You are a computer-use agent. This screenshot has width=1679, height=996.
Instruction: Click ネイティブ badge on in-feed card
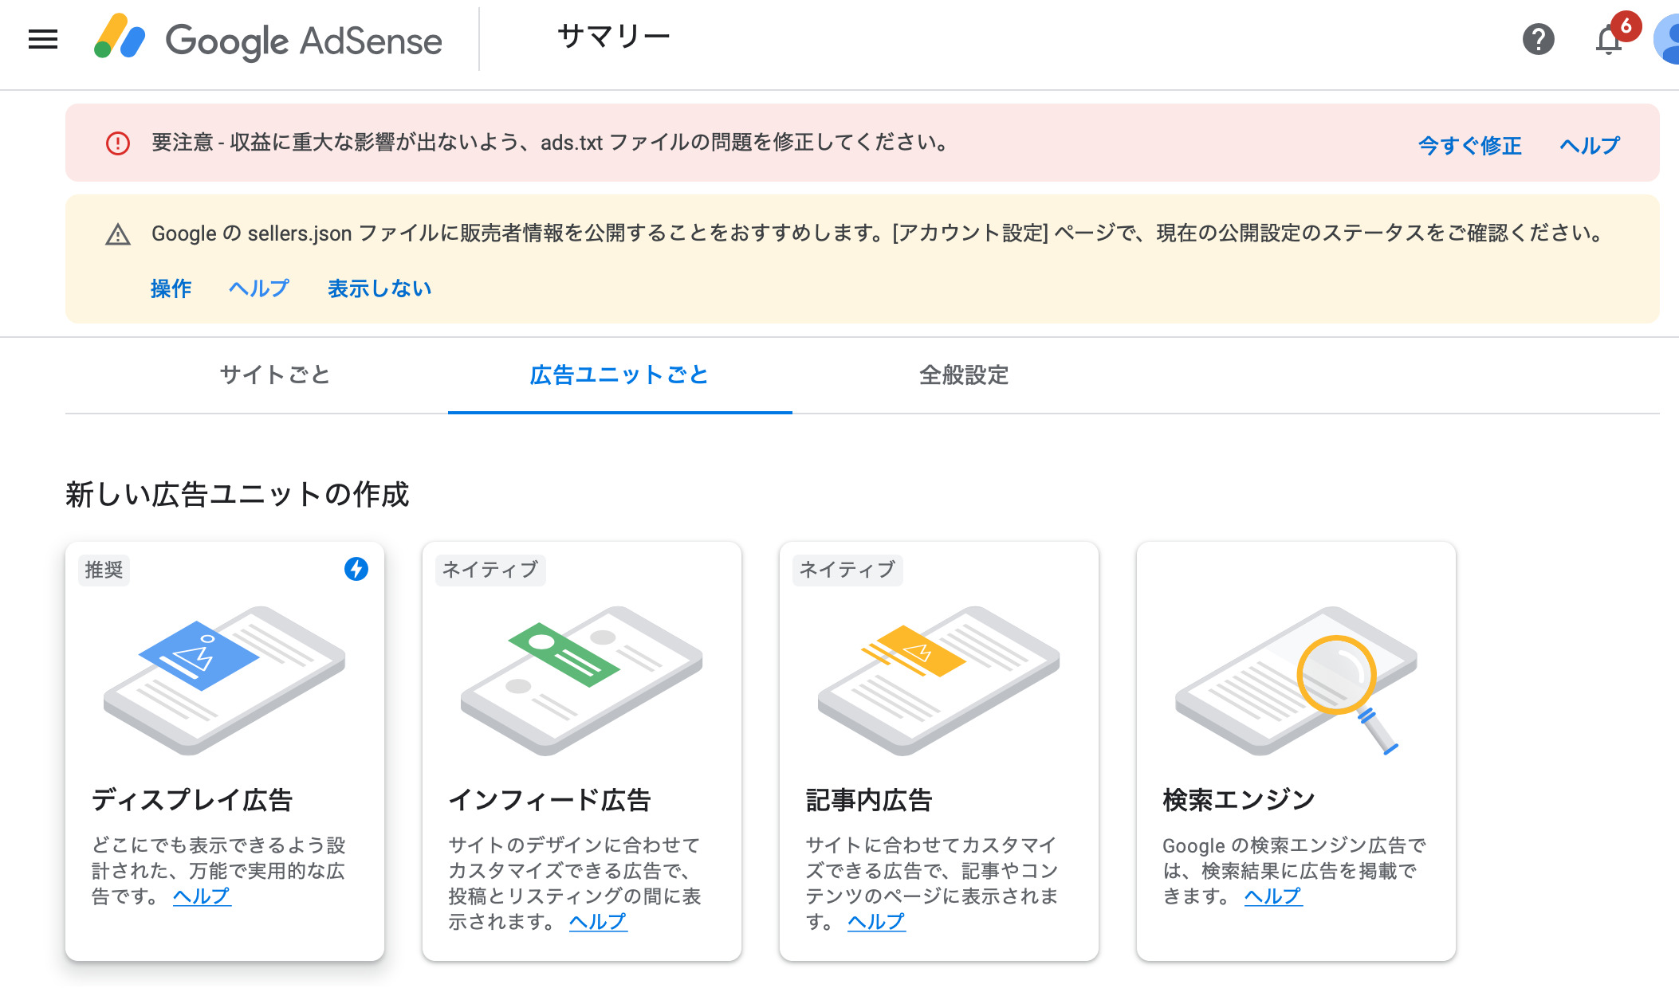pyautogui.click(x=490, y=570)
